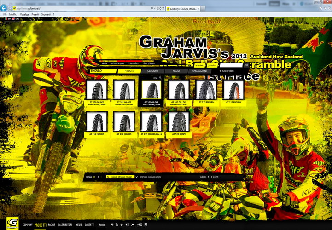Viewport: 332px width, 230px height.
Task: Click the indietro left arrow
Action: 208,177
